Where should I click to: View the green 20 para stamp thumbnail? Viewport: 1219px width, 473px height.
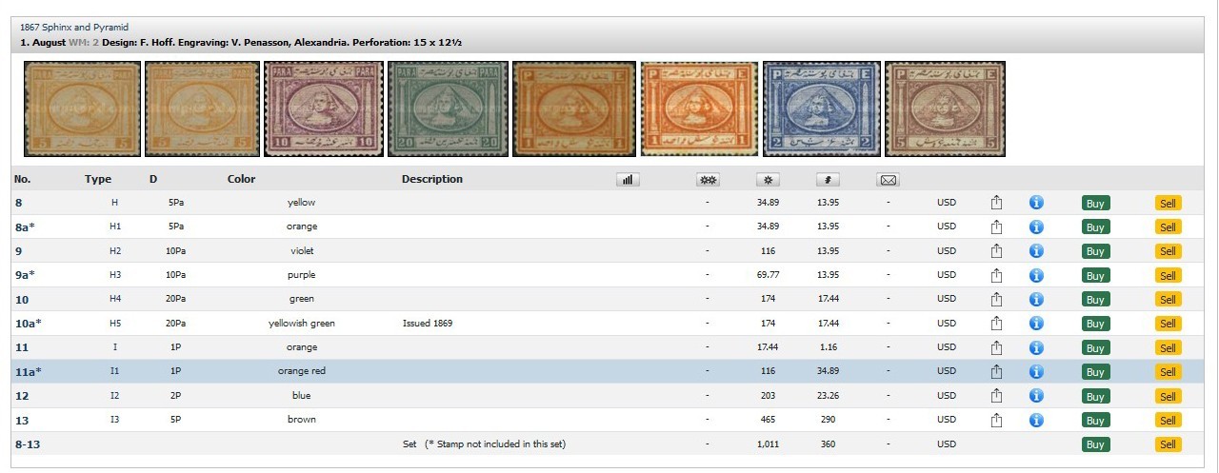click(x=448, y=108)
